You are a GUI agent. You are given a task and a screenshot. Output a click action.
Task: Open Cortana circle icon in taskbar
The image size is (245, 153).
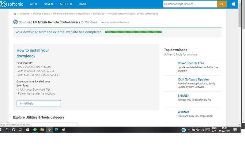click(13, 129)
